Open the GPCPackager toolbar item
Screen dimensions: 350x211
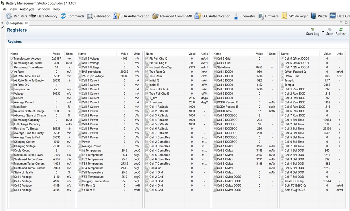[x=295, y=16]
